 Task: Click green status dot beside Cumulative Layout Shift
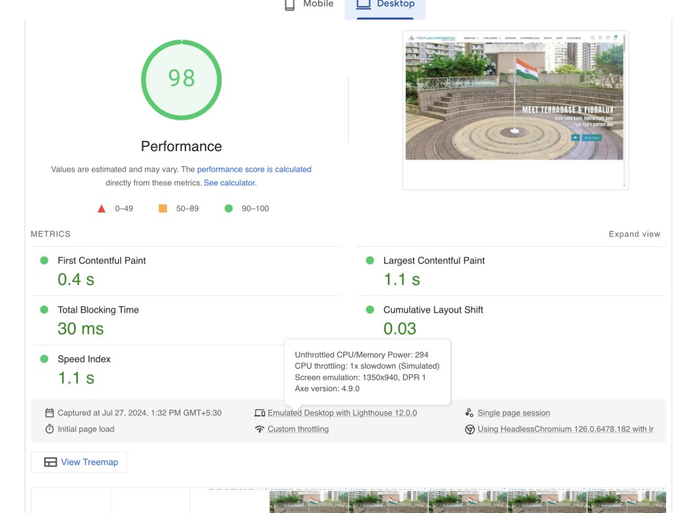coord(370,310)
